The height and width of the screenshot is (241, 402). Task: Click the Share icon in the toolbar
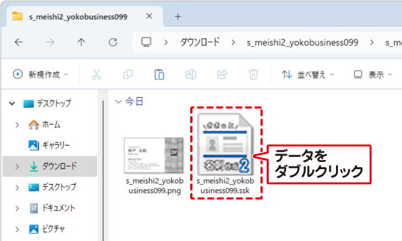tap(222, 74)
